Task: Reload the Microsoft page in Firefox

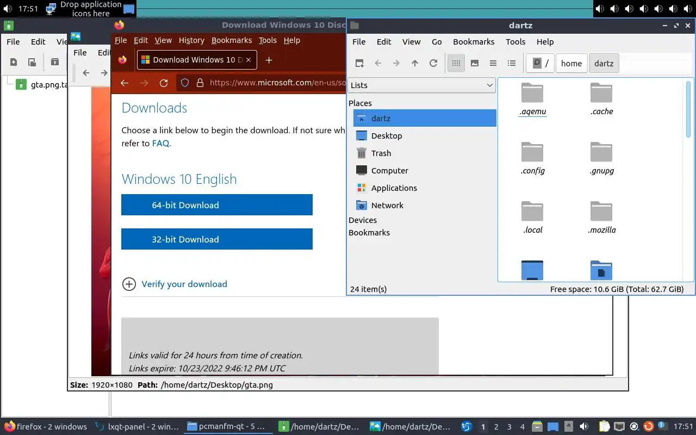Action: [164, 83]
